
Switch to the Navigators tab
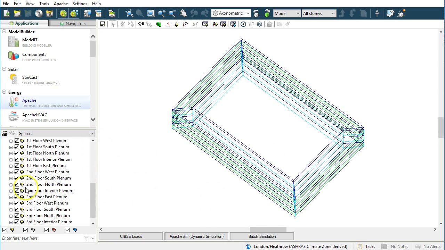point(72,24)
